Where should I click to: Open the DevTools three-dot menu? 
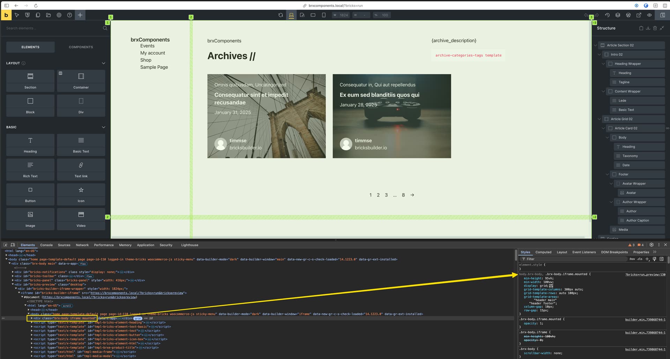coord(659,245)
